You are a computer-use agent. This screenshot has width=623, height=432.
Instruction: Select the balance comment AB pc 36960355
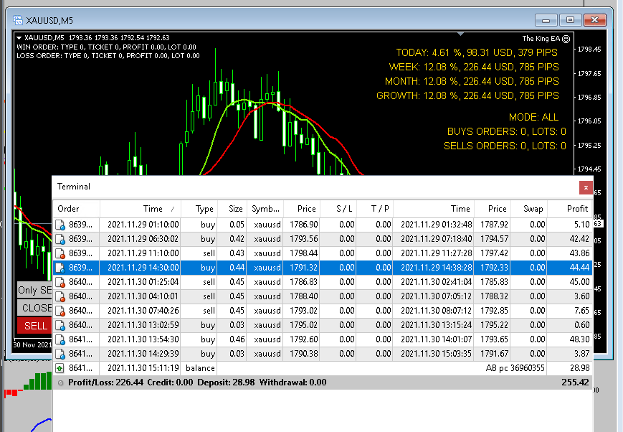point(515,368)
